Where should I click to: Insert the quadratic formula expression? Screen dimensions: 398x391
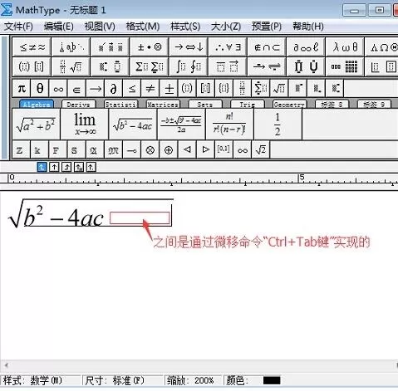point(181,125)
